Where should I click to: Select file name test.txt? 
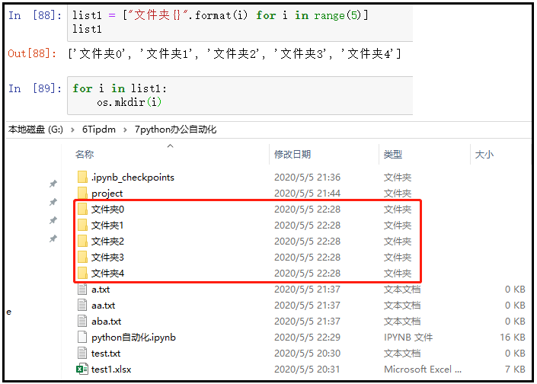(x=106, y=354)
